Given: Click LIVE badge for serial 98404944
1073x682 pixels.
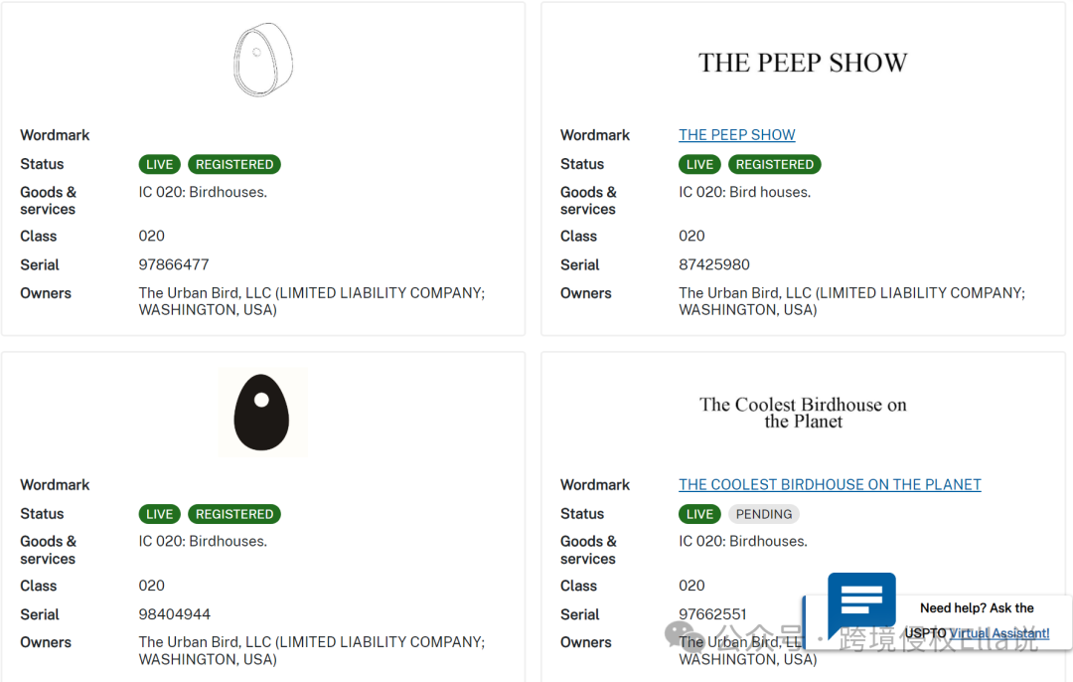Looking at the screenshot, I should point(159,514).
